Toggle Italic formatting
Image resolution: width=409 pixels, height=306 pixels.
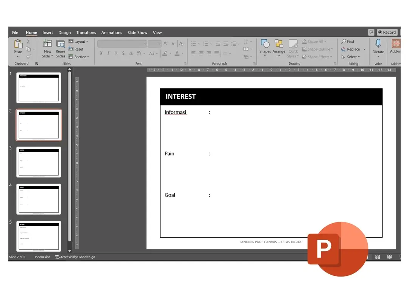[108, 53]
